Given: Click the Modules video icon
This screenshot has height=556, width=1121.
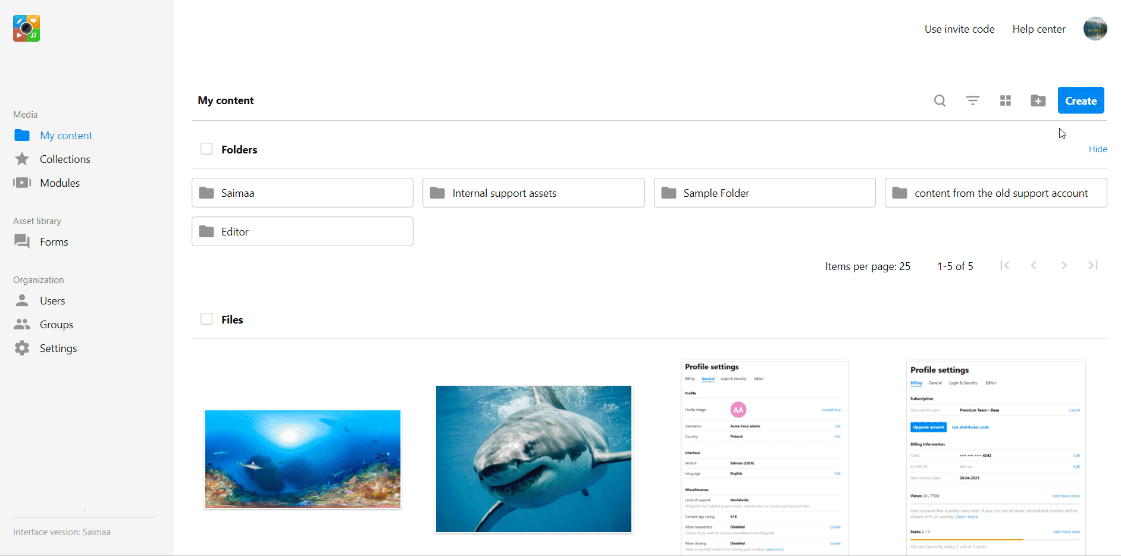Looking at the screenshot, I should point(22,183).
